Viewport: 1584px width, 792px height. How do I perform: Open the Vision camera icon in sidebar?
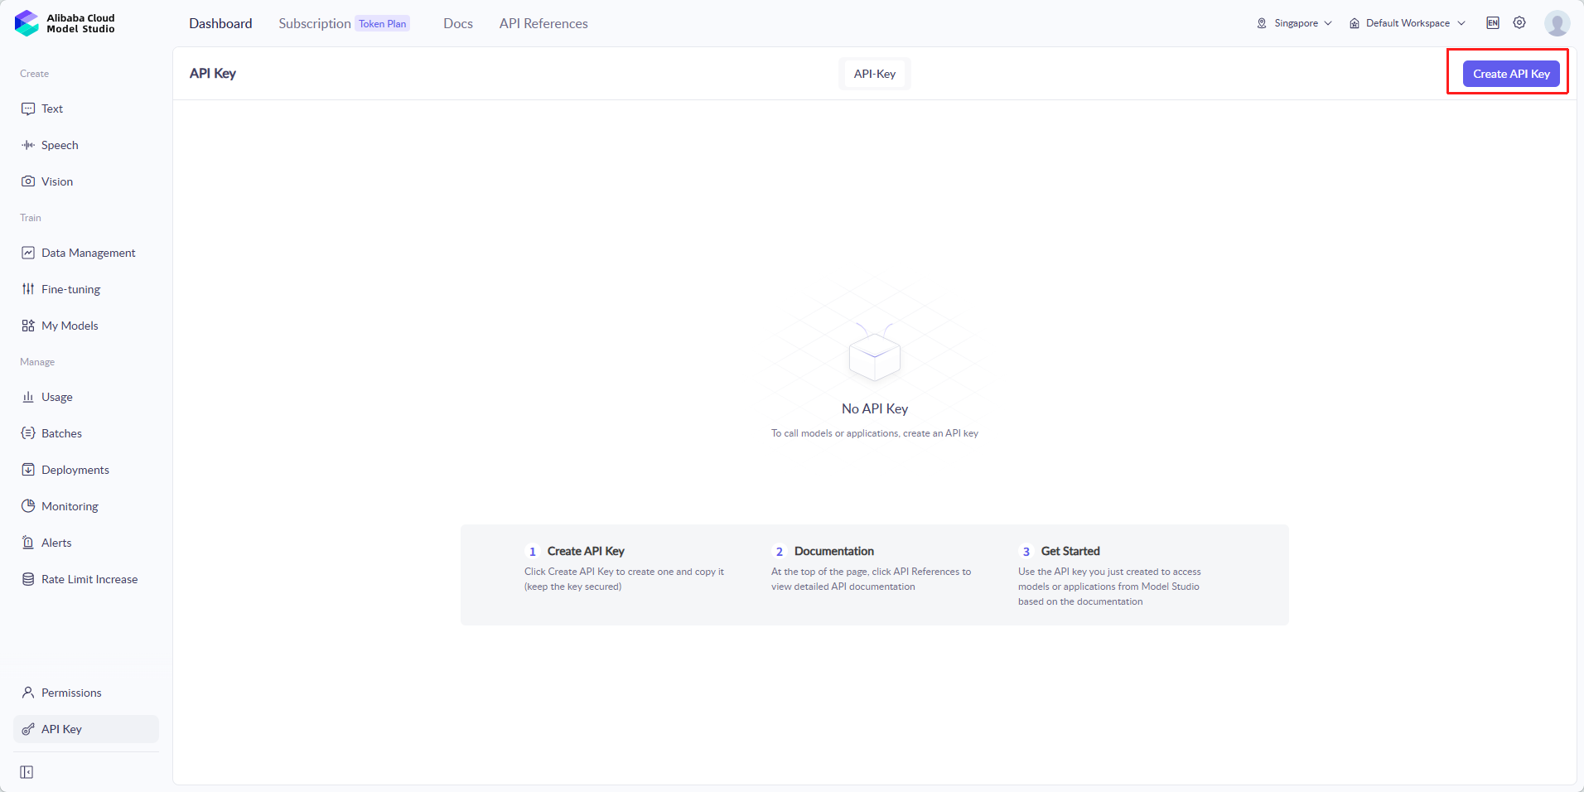pyautogui.click(x=28, y=181)
